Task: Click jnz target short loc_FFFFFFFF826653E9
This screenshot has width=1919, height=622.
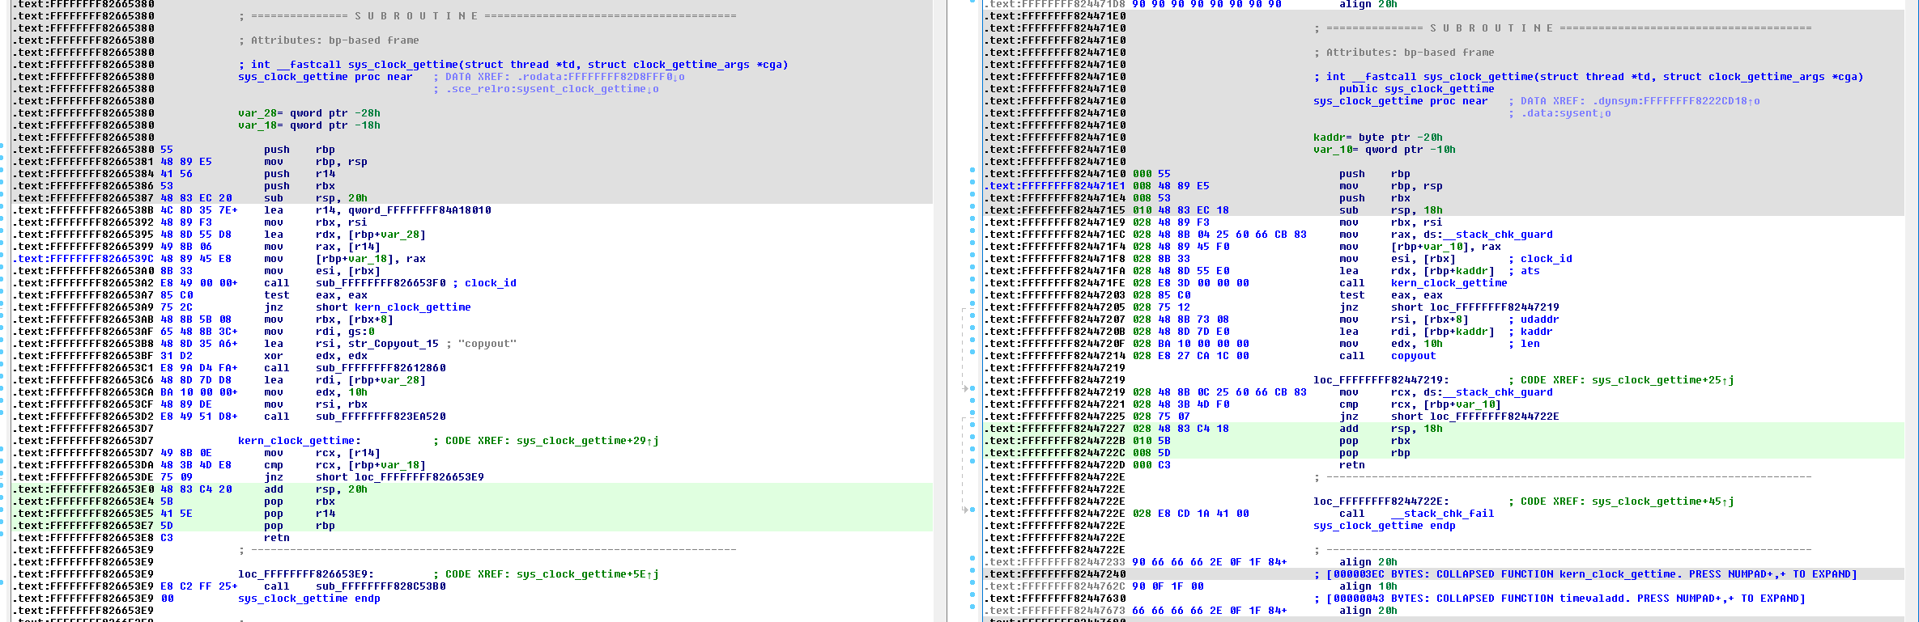Action: point(399,477)
